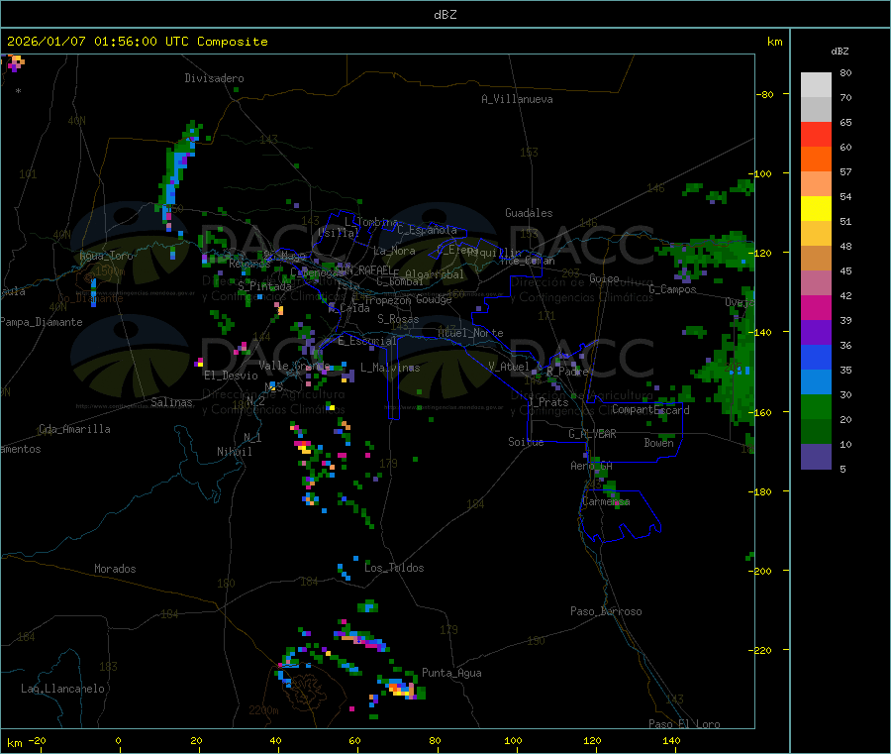Click the 42 dBZ magenta legend swatch
This screenshot has width=891, height=754.
pyautogui.click(x=816, y=307)
